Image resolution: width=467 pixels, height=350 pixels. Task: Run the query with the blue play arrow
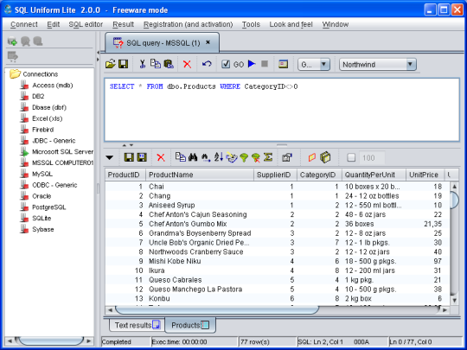point(252,64)
